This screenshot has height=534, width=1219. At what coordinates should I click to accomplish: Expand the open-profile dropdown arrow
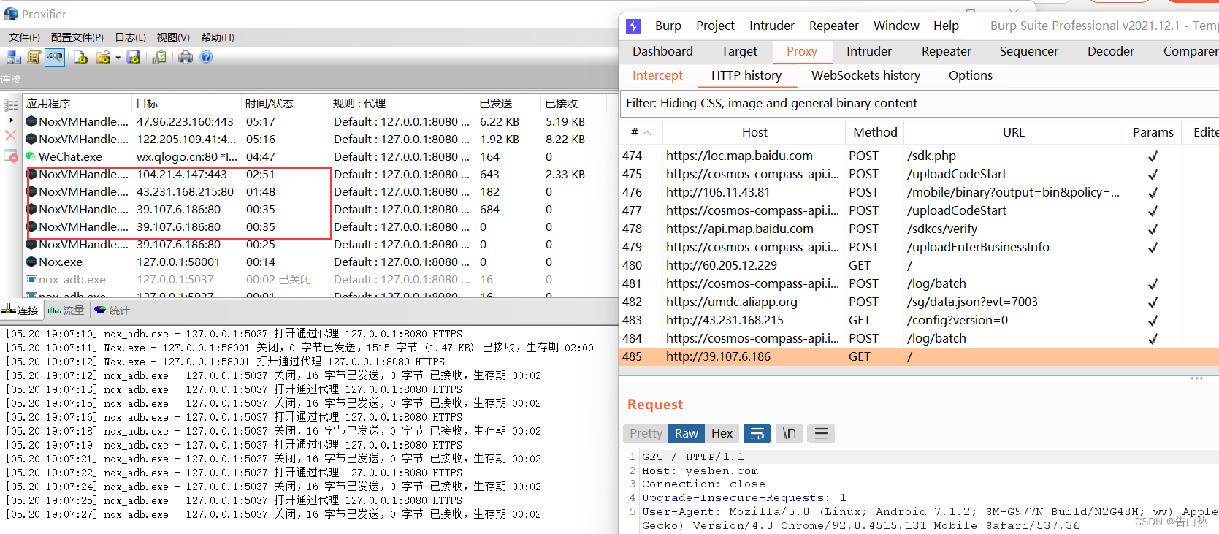pos(118,58)
